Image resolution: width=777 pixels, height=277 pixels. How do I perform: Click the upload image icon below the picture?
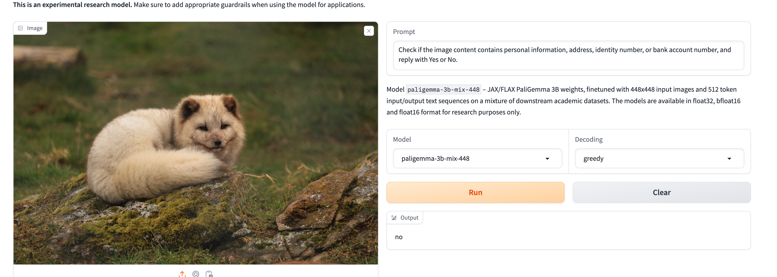pyautogui.click(x=182, y=274)
